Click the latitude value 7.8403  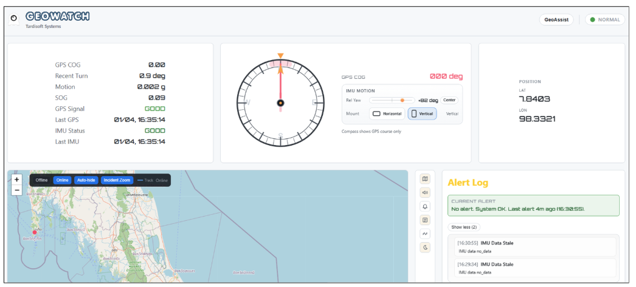[x=534, y=99]
